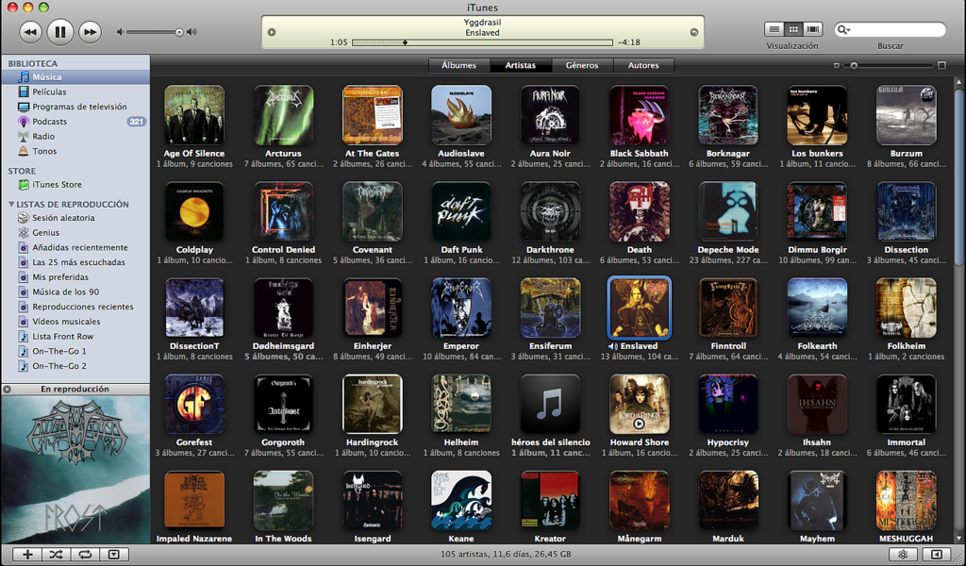Select the Artistas tab
The width and height of the screenshot is (966, 566).
coord(521,65)
